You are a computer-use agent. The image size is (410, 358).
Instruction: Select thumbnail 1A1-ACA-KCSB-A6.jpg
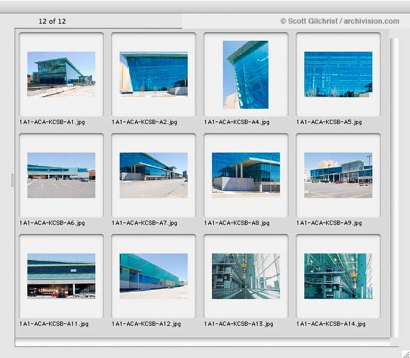(x=61, y=175)
